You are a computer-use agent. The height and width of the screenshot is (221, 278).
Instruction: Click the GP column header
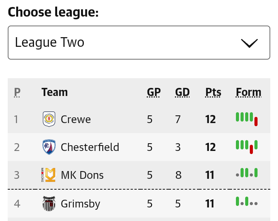pos(154,92)
